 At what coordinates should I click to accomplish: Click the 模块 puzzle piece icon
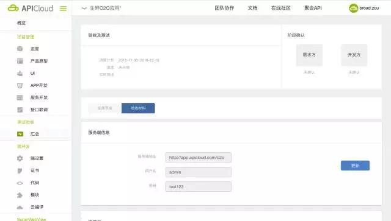(20, 195)
